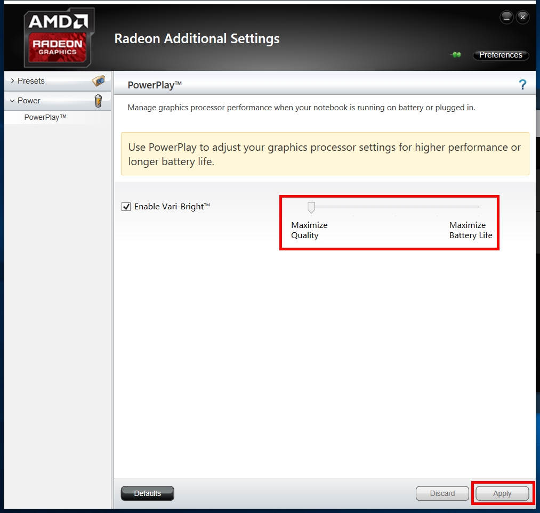Click the Radeon Additional Settings title
This screenshot has height=513, width=540.
tap(197, 38)
